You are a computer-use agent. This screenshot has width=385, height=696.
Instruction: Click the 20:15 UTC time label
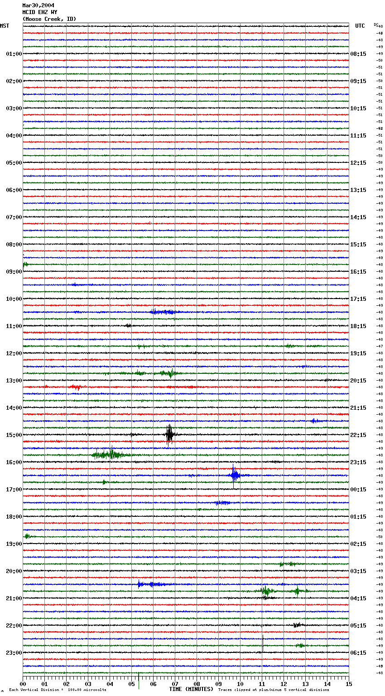[x=358, y=381]
